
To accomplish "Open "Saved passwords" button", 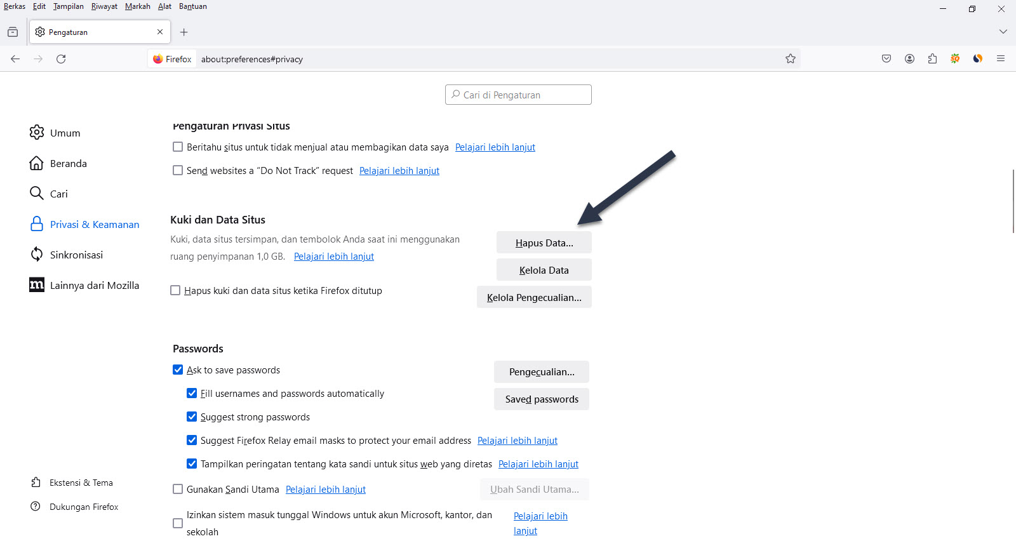I will pos(541,399).
